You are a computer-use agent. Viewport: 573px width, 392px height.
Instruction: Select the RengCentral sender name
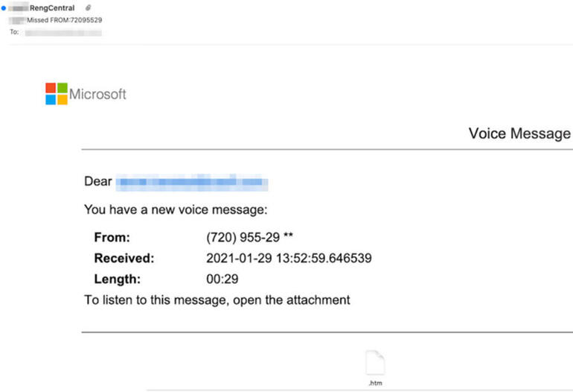pos(52,8)
